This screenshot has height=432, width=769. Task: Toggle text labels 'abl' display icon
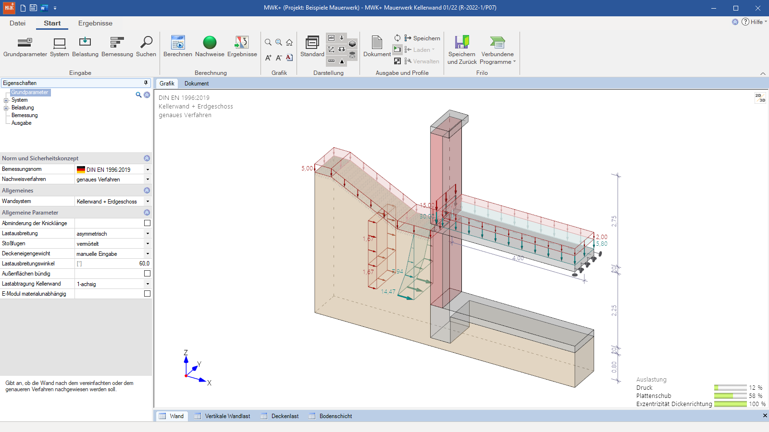(331, 37)
